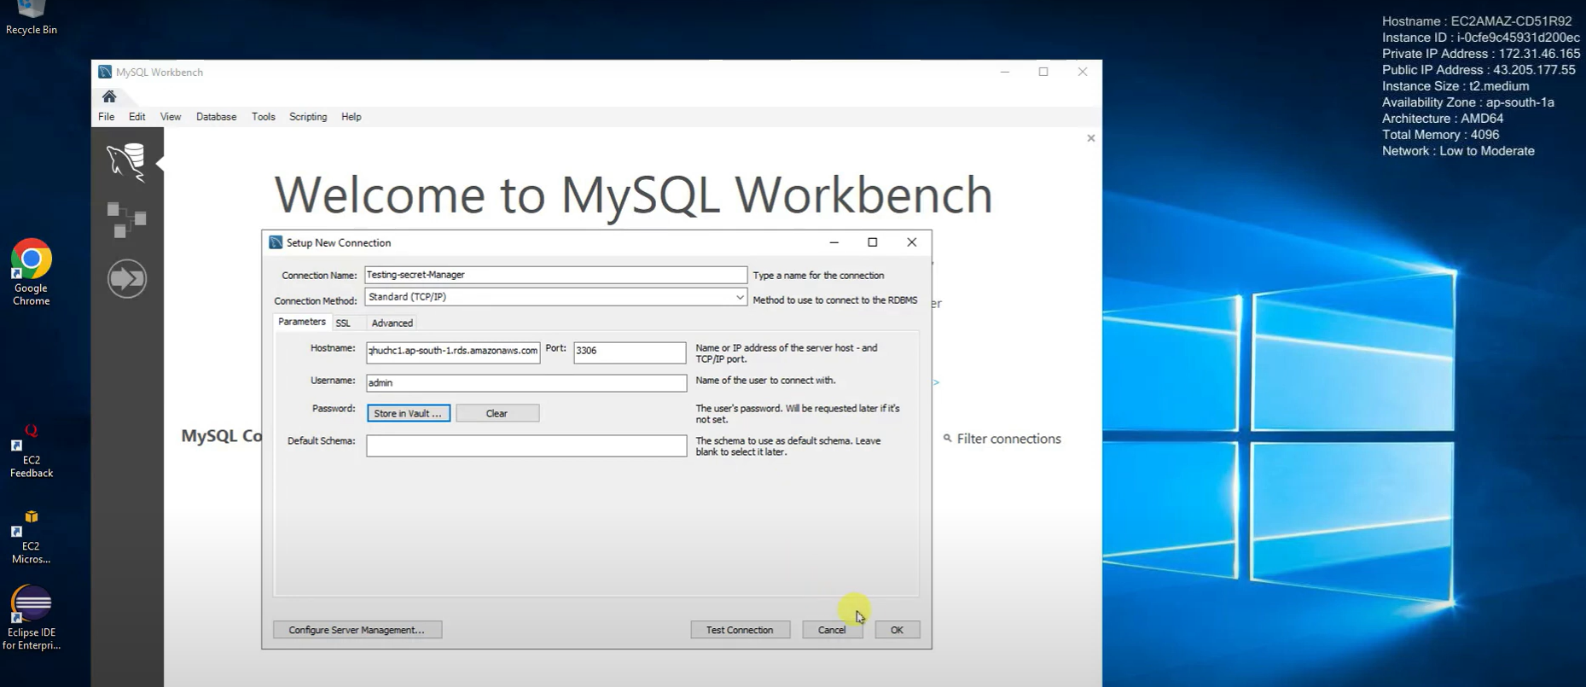Image resolution: width=1586 pixels, height=687 pixels.
Task: Launch Google Chrome from the desktop
Action: pyautogui.click(x=31, y=272)
